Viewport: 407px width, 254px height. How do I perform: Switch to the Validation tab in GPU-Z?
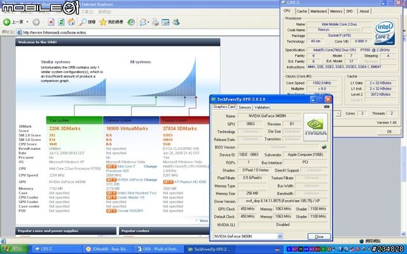(261, 107)
